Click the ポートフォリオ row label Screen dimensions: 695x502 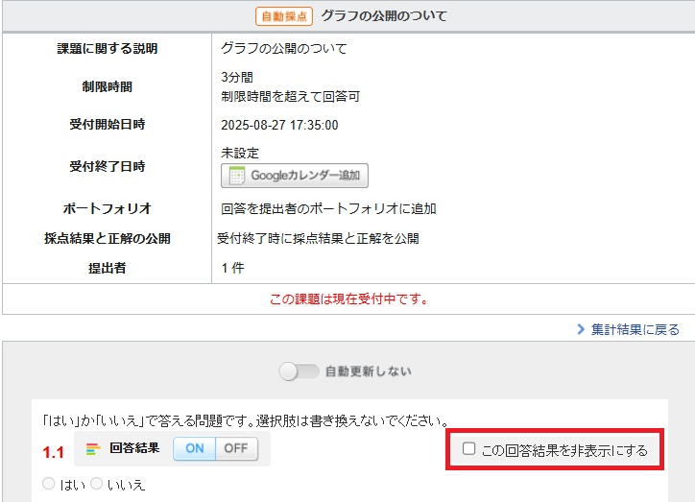107,208
